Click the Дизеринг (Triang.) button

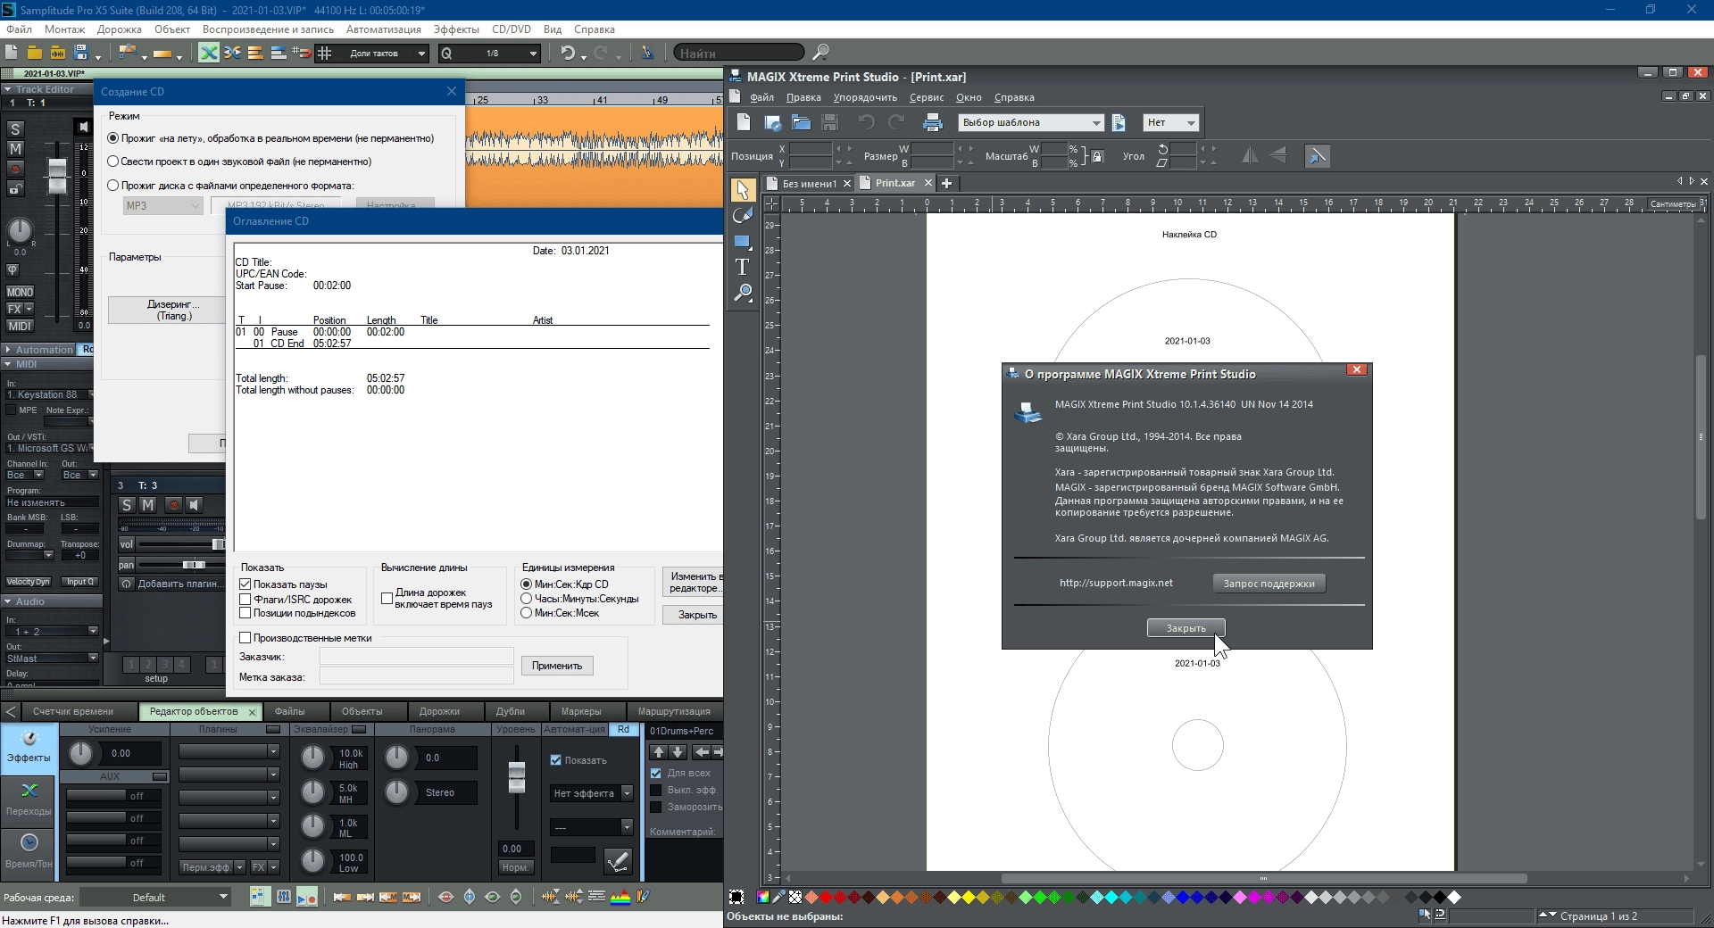[x=168, y=310]
